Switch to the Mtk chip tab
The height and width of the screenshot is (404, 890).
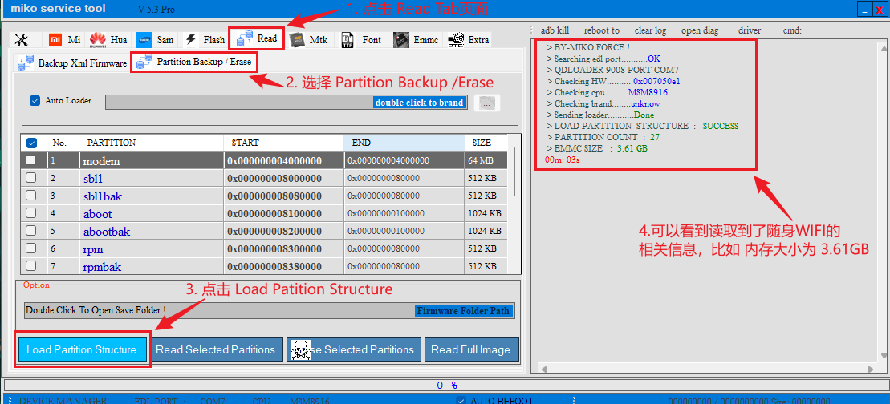pyautogui.click(x=308, y=39)
